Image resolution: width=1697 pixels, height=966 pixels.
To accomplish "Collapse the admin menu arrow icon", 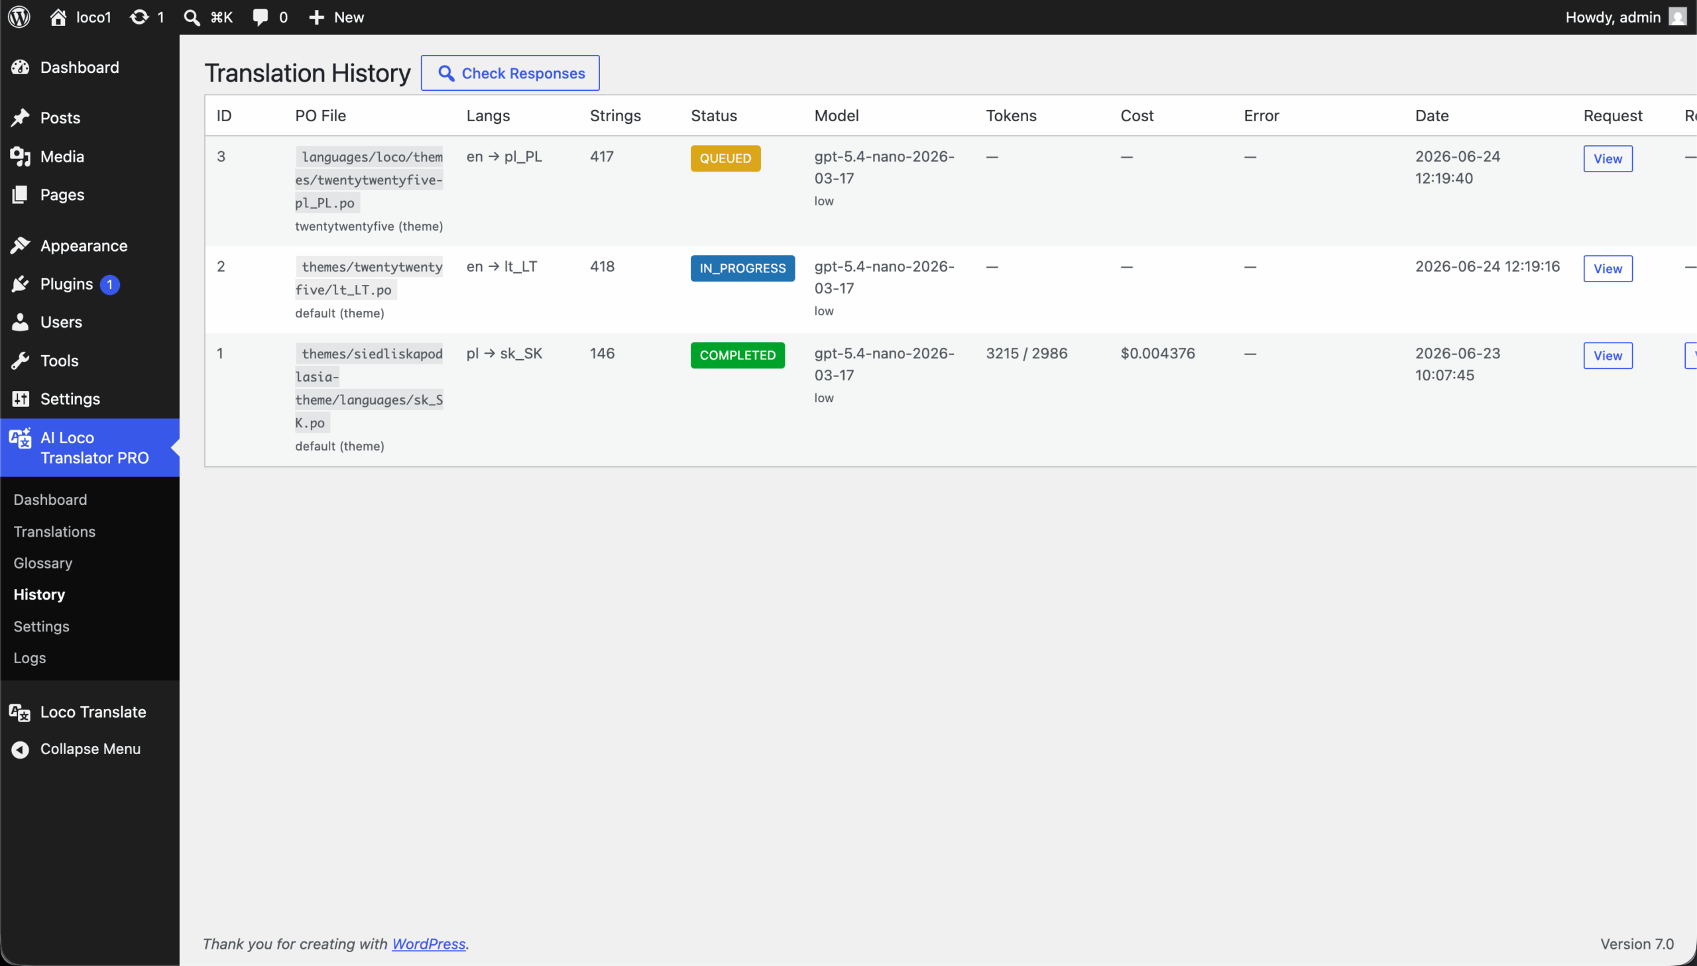I will click(x=21, y=749).
